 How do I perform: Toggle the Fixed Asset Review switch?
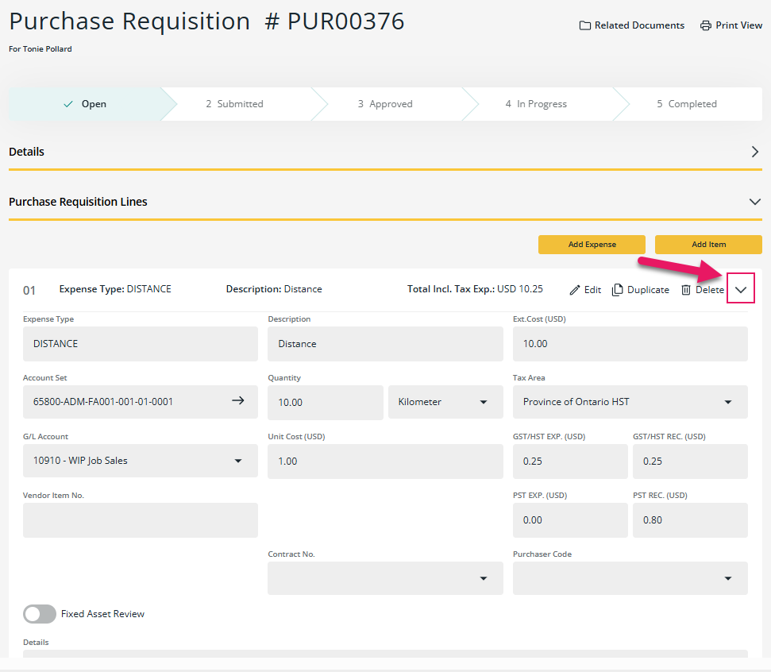(x=40, y=613)
